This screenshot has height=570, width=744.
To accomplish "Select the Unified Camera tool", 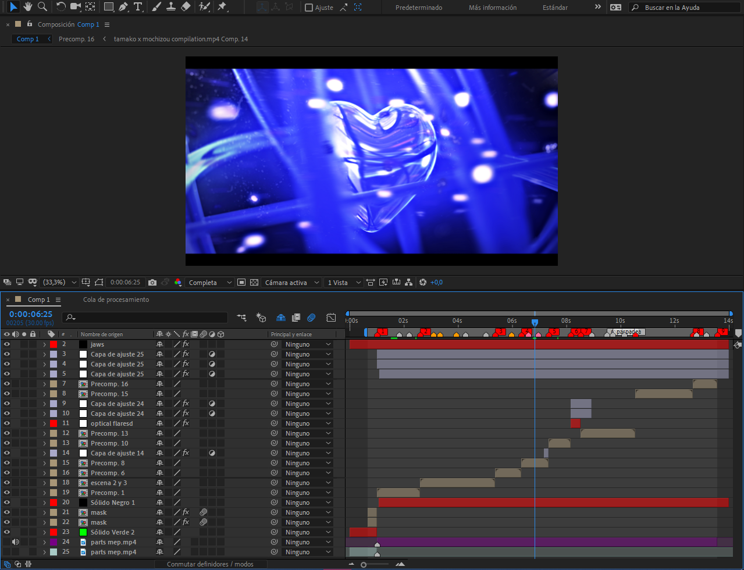I will (76, 7).
